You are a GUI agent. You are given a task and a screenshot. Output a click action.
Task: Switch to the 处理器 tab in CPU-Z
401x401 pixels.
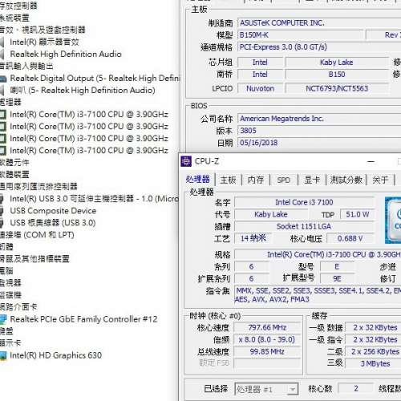click(x=197, y=180)
